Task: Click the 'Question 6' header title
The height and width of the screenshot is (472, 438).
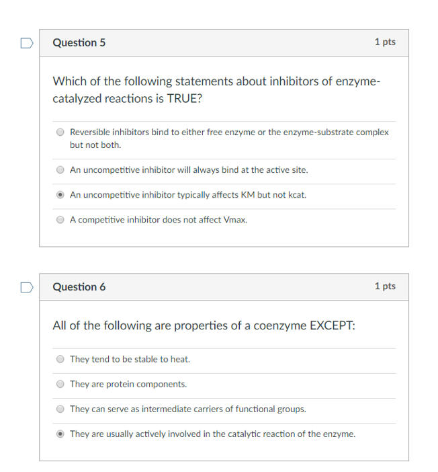Action: tap(79, 287)
